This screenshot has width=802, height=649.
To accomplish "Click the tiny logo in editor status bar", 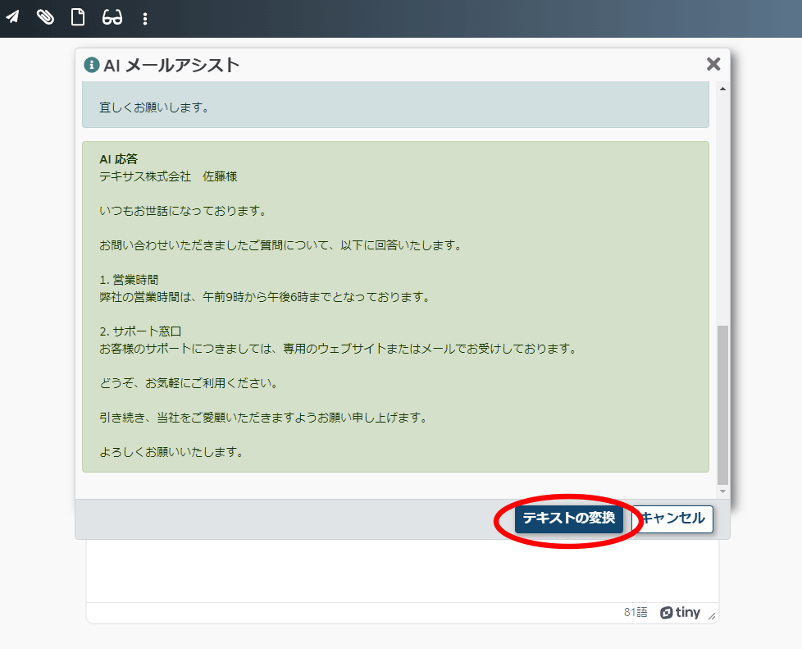I will coord(680,613).
